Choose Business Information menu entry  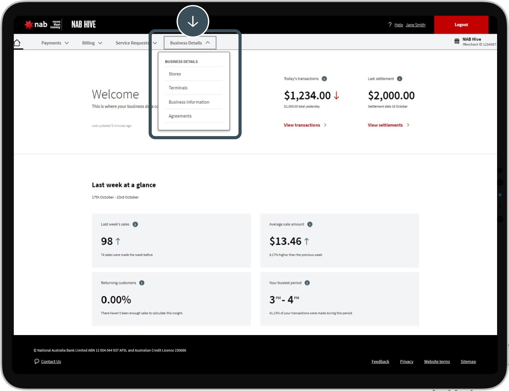click(189, 102)
